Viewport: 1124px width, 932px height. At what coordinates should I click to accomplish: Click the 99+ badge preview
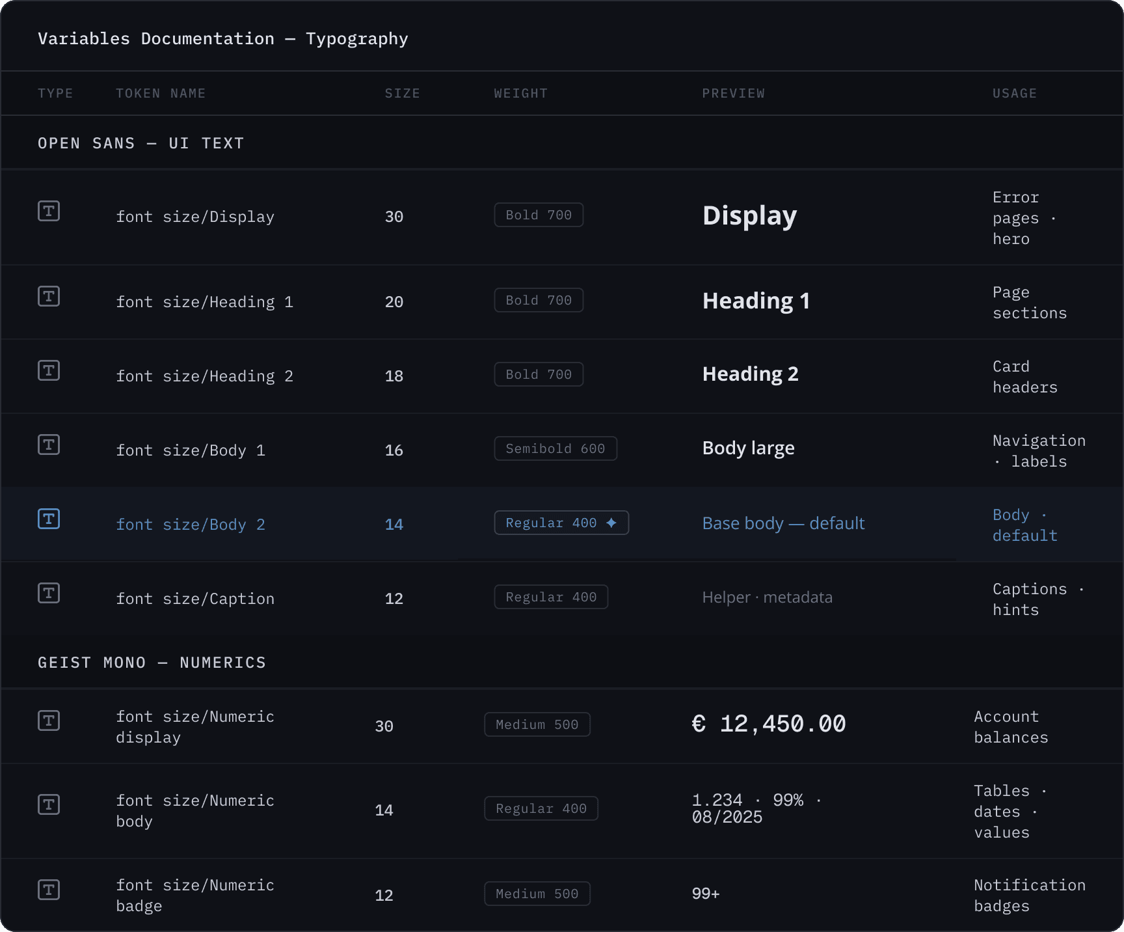[x=706, y=894]
